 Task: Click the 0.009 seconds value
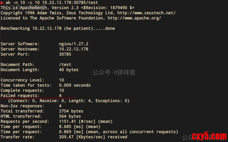(75, 85)
